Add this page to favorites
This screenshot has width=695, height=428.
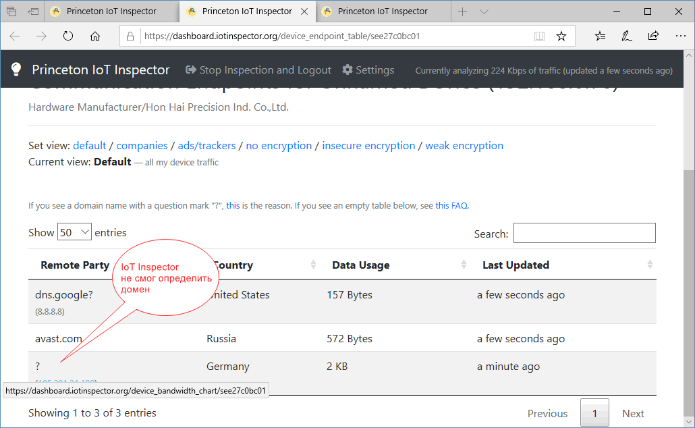pos(561,36)
